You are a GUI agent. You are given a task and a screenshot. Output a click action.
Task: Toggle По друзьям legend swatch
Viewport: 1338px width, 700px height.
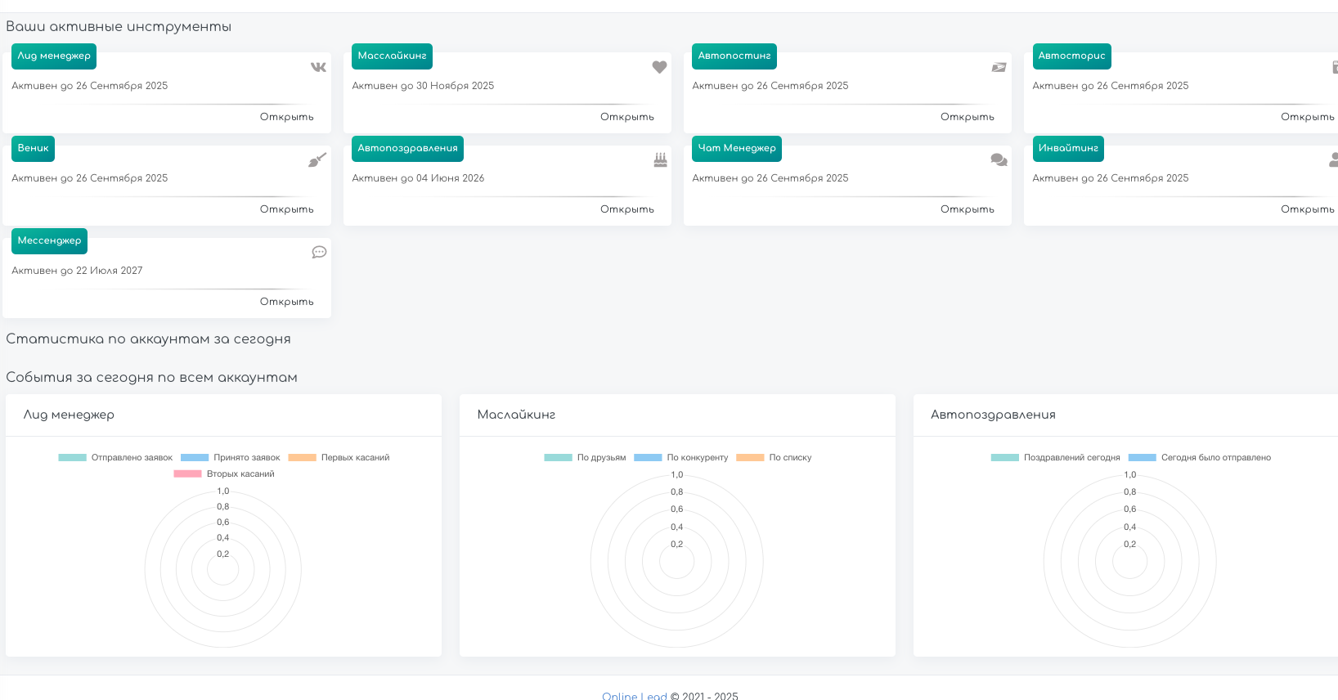pyautogui.click(x=559, y=458)
